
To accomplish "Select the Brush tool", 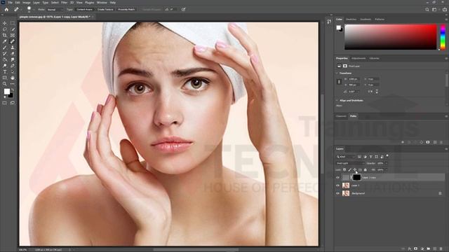I will [5, 48].
